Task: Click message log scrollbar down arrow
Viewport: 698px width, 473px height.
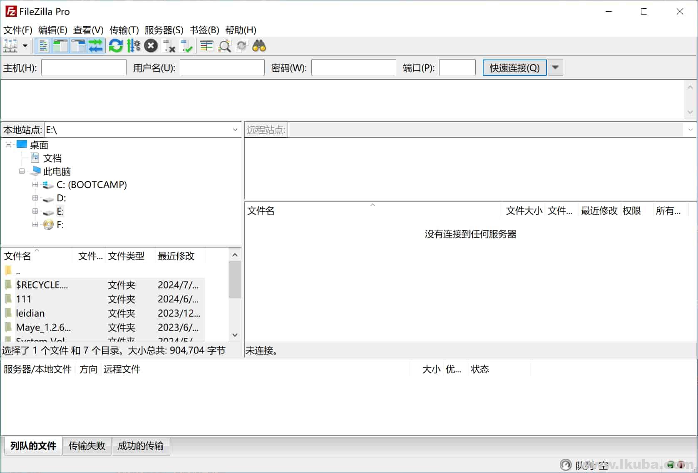Action: click(690, 112)
